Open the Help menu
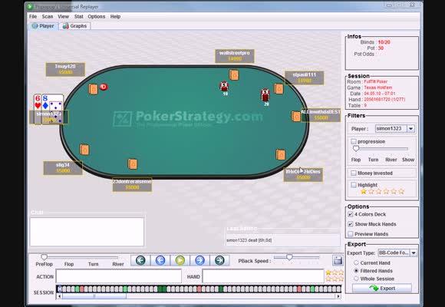The height and width of the screenshot is (307, 445). click(115, 16)
